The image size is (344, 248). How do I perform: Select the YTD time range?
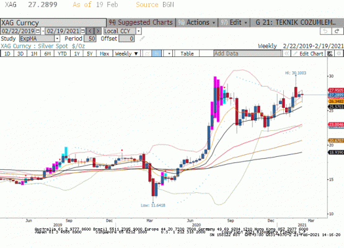(x=62, y=53)
